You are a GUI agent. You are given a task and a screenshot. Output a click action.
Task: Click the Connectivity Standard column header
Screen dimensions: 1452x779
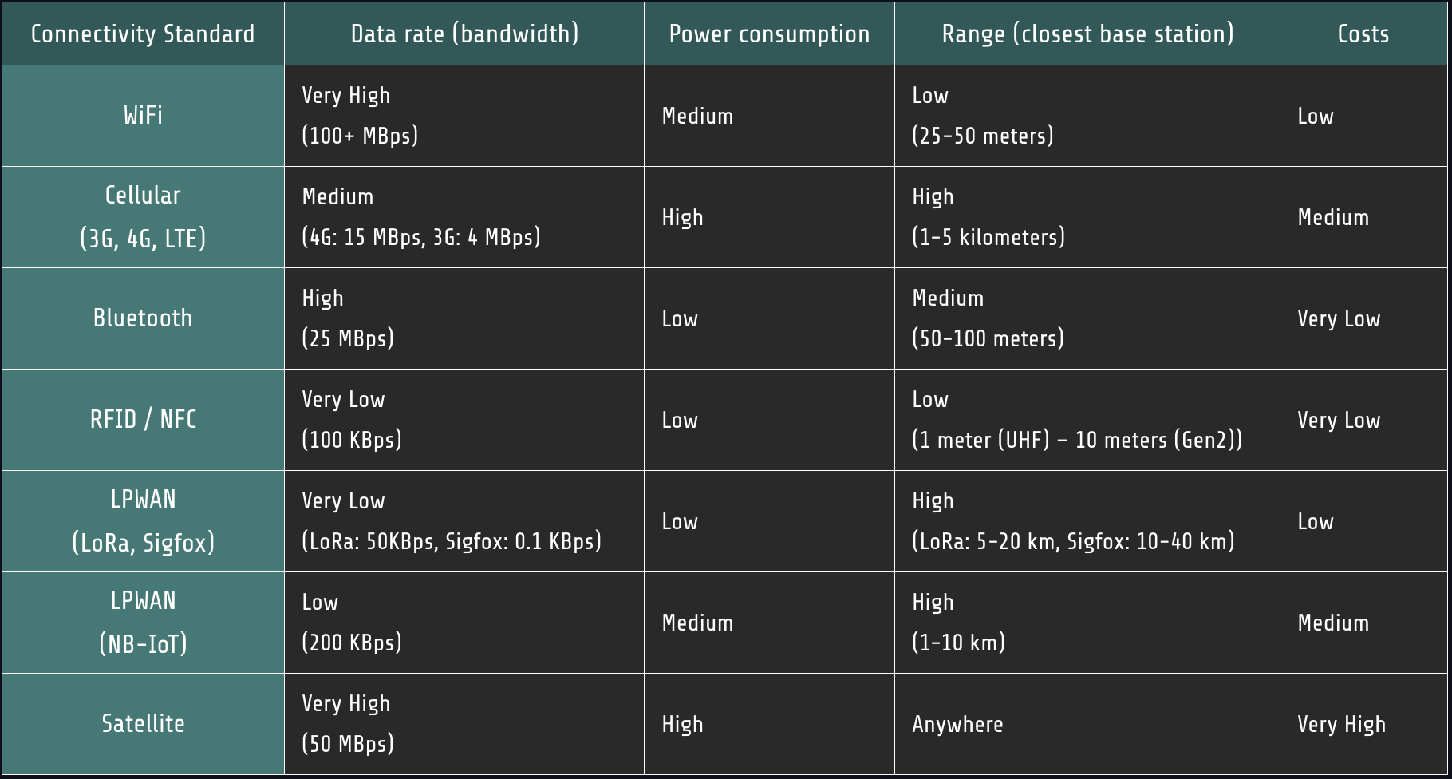(143, 34)
